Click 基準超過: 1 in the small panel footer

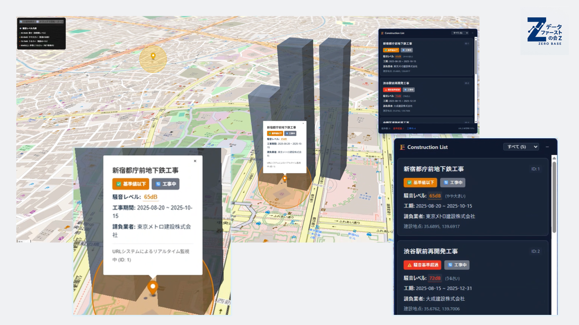click(x=398, y=129)
